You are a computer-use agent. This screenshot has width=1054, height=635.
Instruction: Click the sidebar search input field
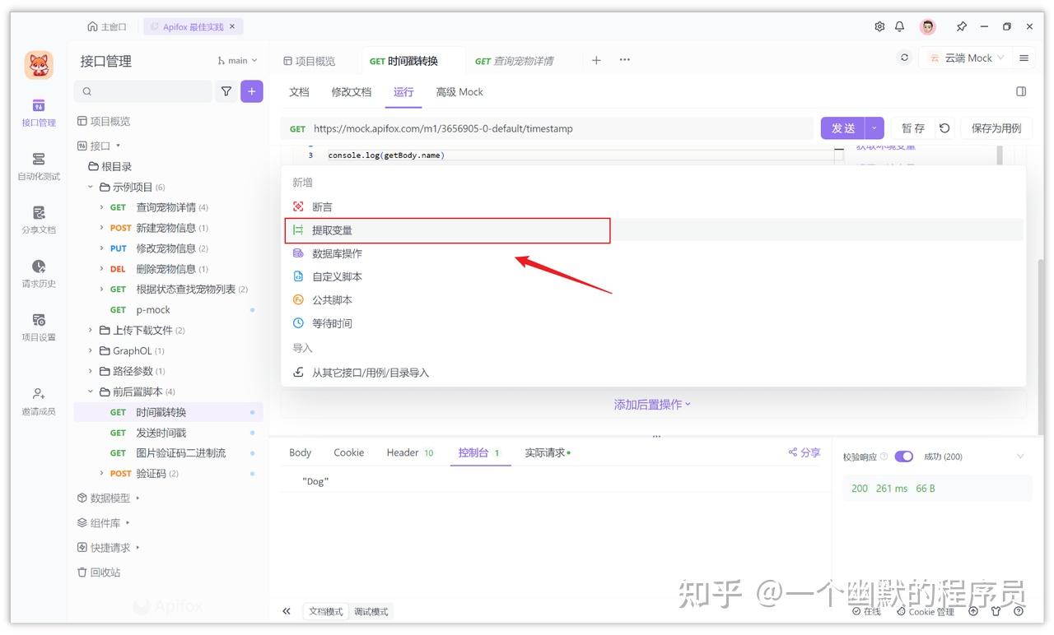(x=143, y=92)
